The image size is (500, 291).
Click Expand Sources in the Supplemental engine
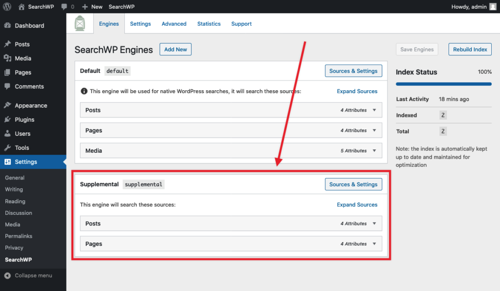pyautogui.click(x=357, y=205)
